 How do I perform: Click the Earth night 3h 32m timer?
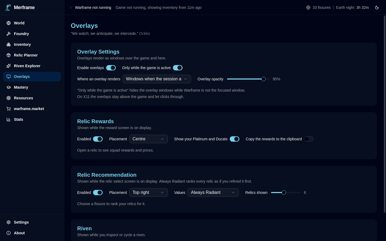[x=352, y=7]
